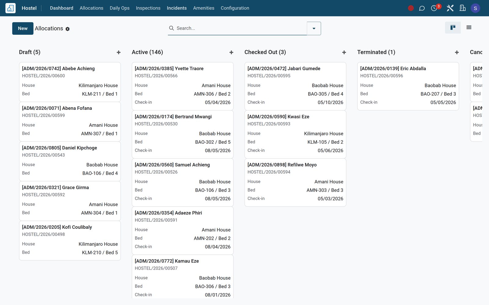Screen dimensions: 489x305
Task: Open the wrench and screwdriver tools icon
Action: click(x=450, y=8)
